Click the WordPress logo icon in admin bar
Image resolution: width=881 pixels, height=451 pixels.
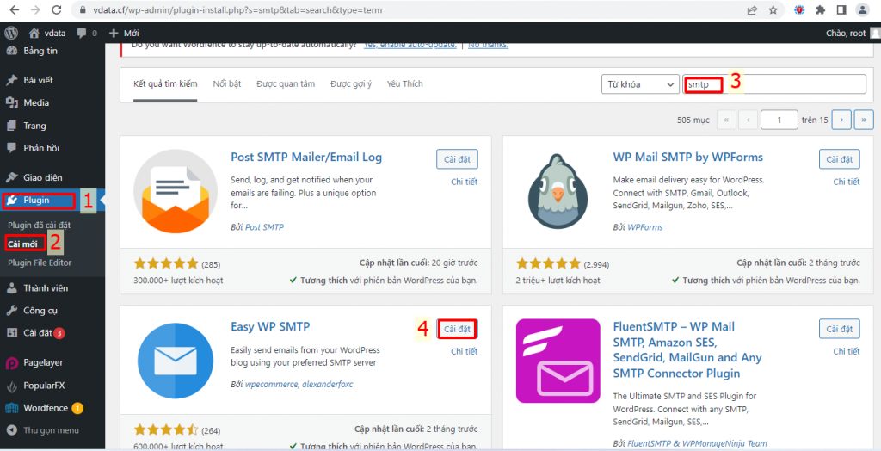[x=11, y=34]
